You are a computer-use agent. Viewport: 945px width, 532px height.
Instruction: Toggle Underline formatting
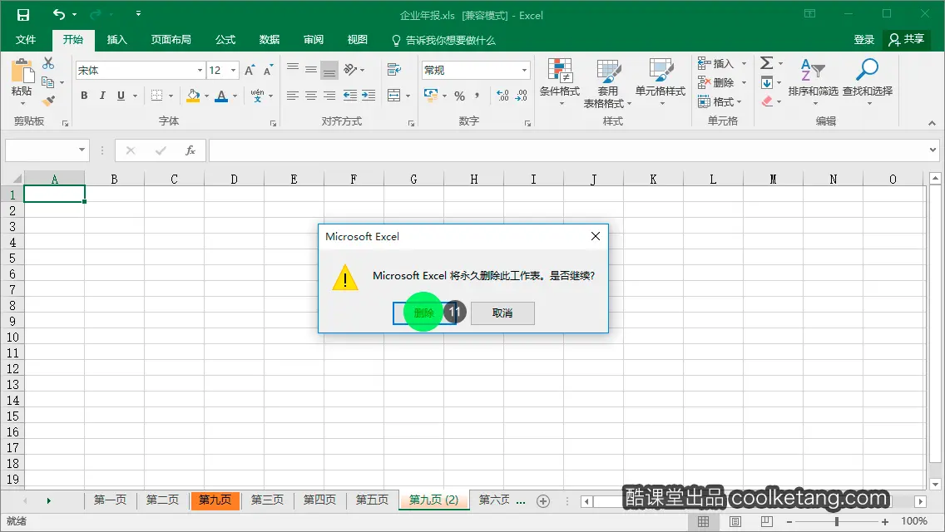pos(121,96)
